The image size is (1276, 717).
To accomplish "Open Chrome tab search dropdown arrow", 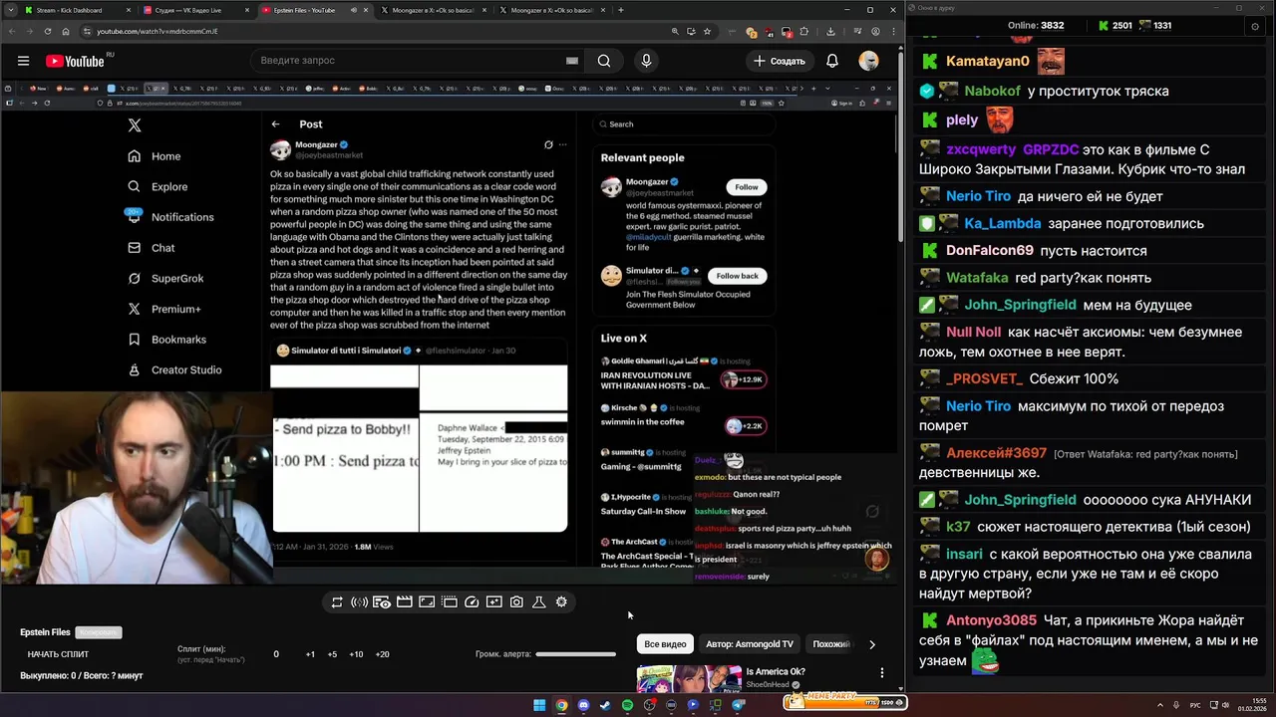I will pos(10,10).
